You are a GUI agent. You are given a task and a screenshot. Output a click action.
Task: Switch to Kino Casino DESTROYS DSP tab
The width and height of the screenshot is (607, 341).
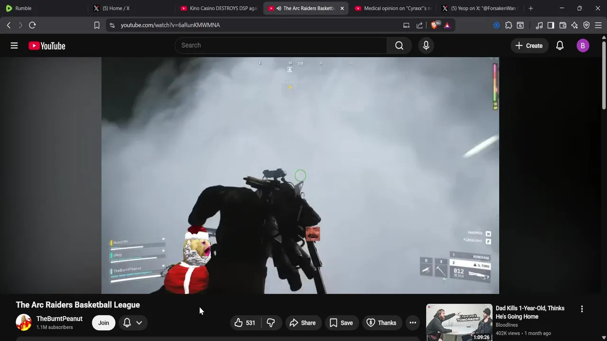point(218,8)
